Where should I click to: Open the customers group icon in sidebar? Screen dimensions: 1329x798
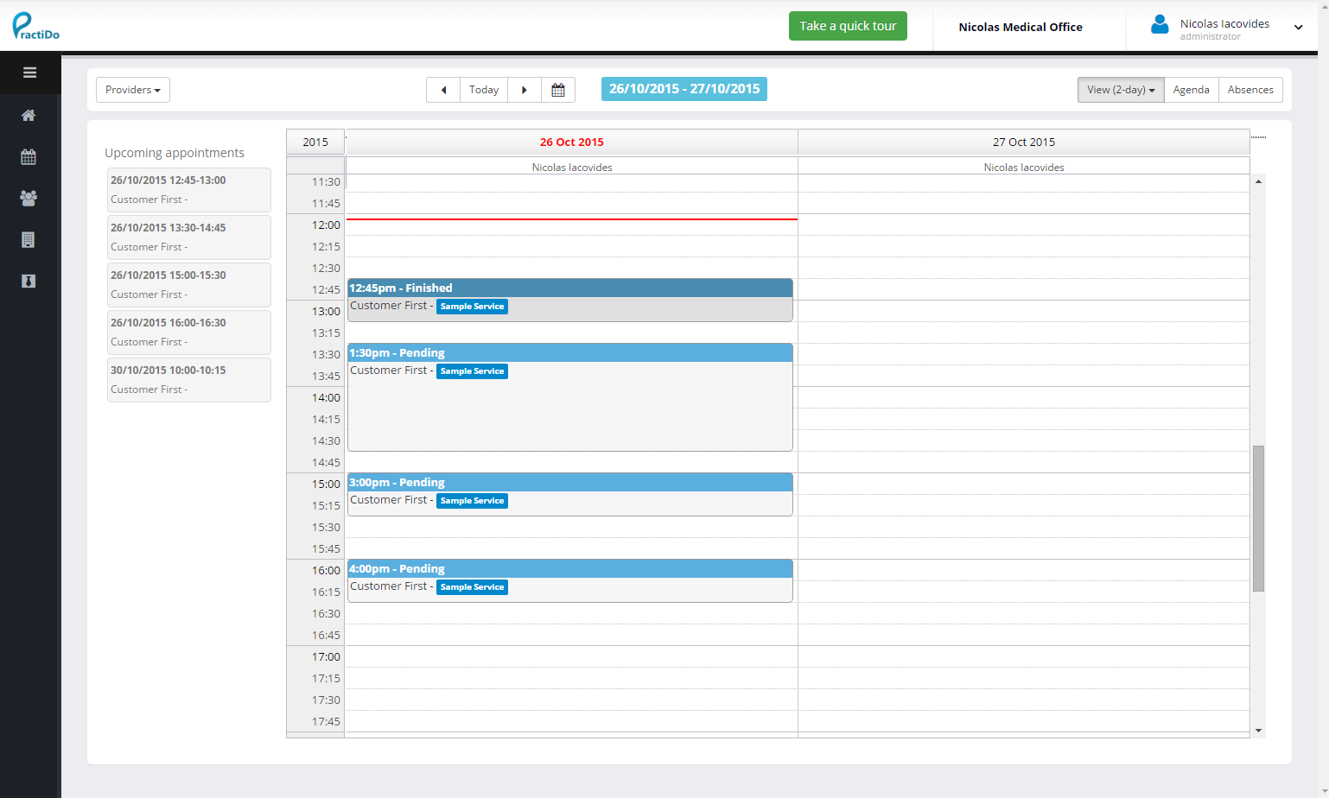pos(29,198)
